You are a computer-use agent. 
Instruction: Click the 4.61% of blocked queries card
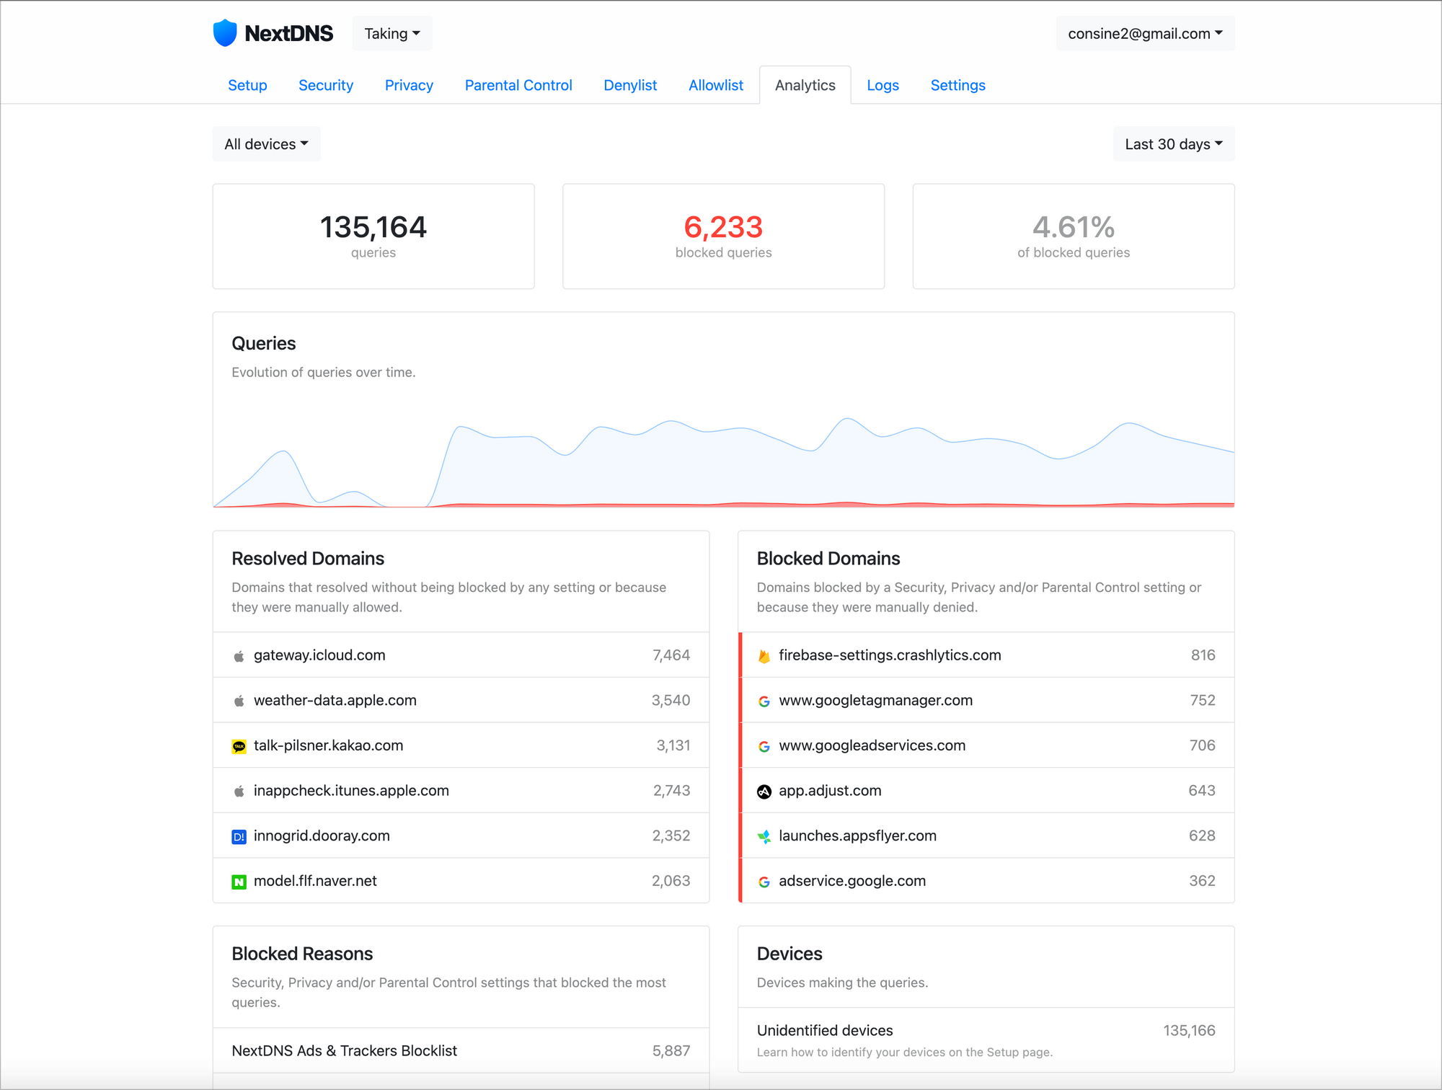pyautogui.click(x=1074, y=236)
